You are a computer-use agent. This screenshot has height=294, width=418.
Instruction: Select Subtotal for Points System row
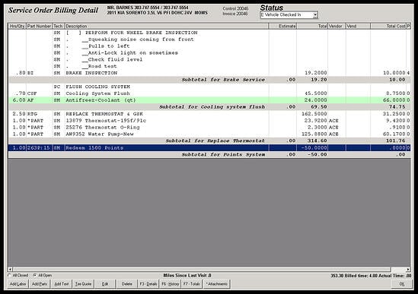coord(209,154)
